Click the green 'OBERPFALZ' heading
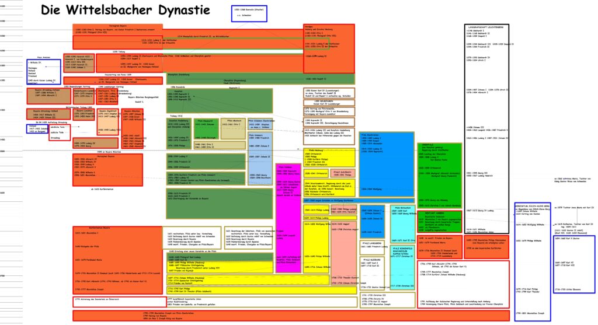598x325 pixels. point(427,145)
